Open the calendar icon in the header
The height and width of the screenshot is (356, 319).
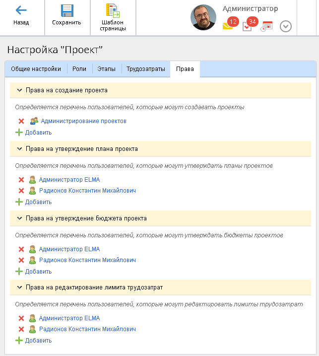266,26
